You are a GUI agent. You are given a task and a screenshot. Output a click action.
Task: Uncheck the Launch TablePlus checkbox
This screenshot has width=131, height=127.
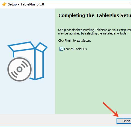tap(61, 49)
